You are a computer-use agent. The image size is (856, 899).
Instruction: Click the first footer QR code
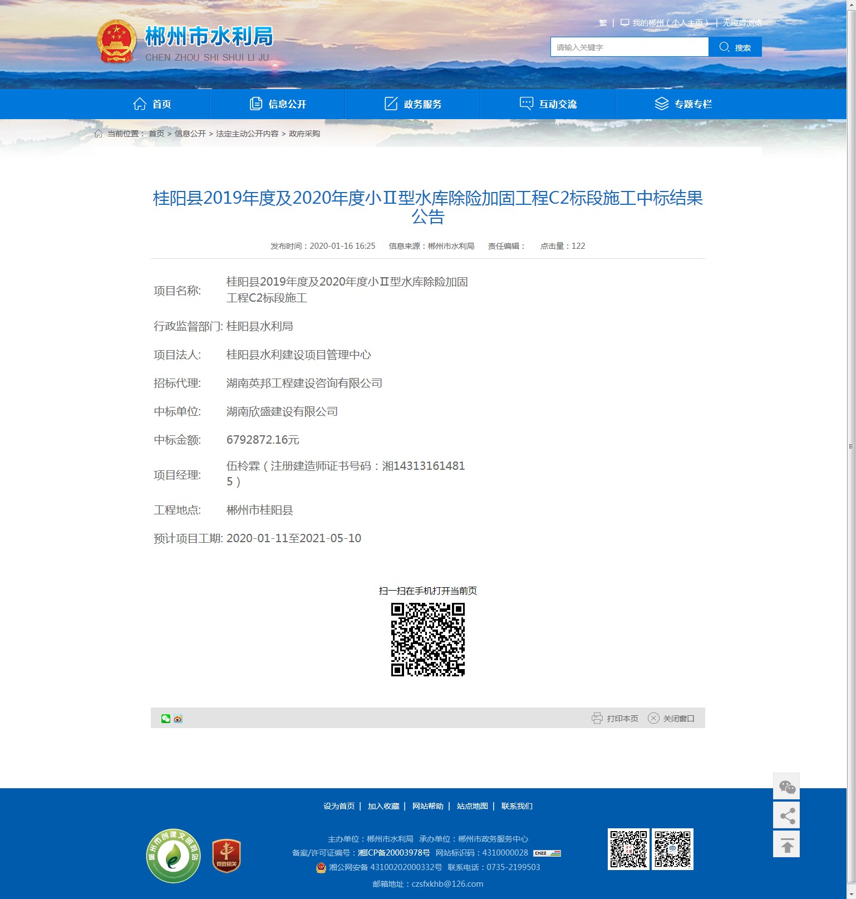pyautogui.click(x=628, y=849)
